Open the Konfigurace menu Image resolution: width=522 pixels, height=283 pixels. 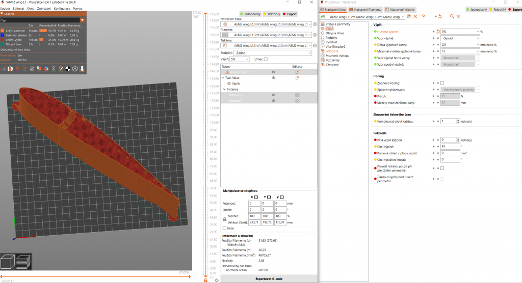click(x=62, y=8)
